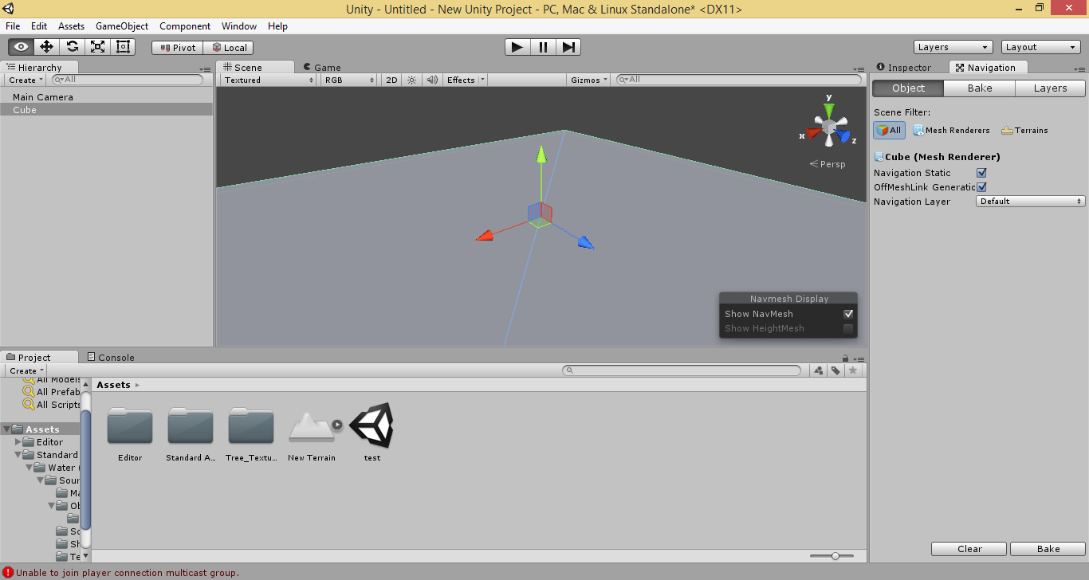This screenshot has width=1089, height=580.
Task: Click the Clear button
Action: [968, 548]
